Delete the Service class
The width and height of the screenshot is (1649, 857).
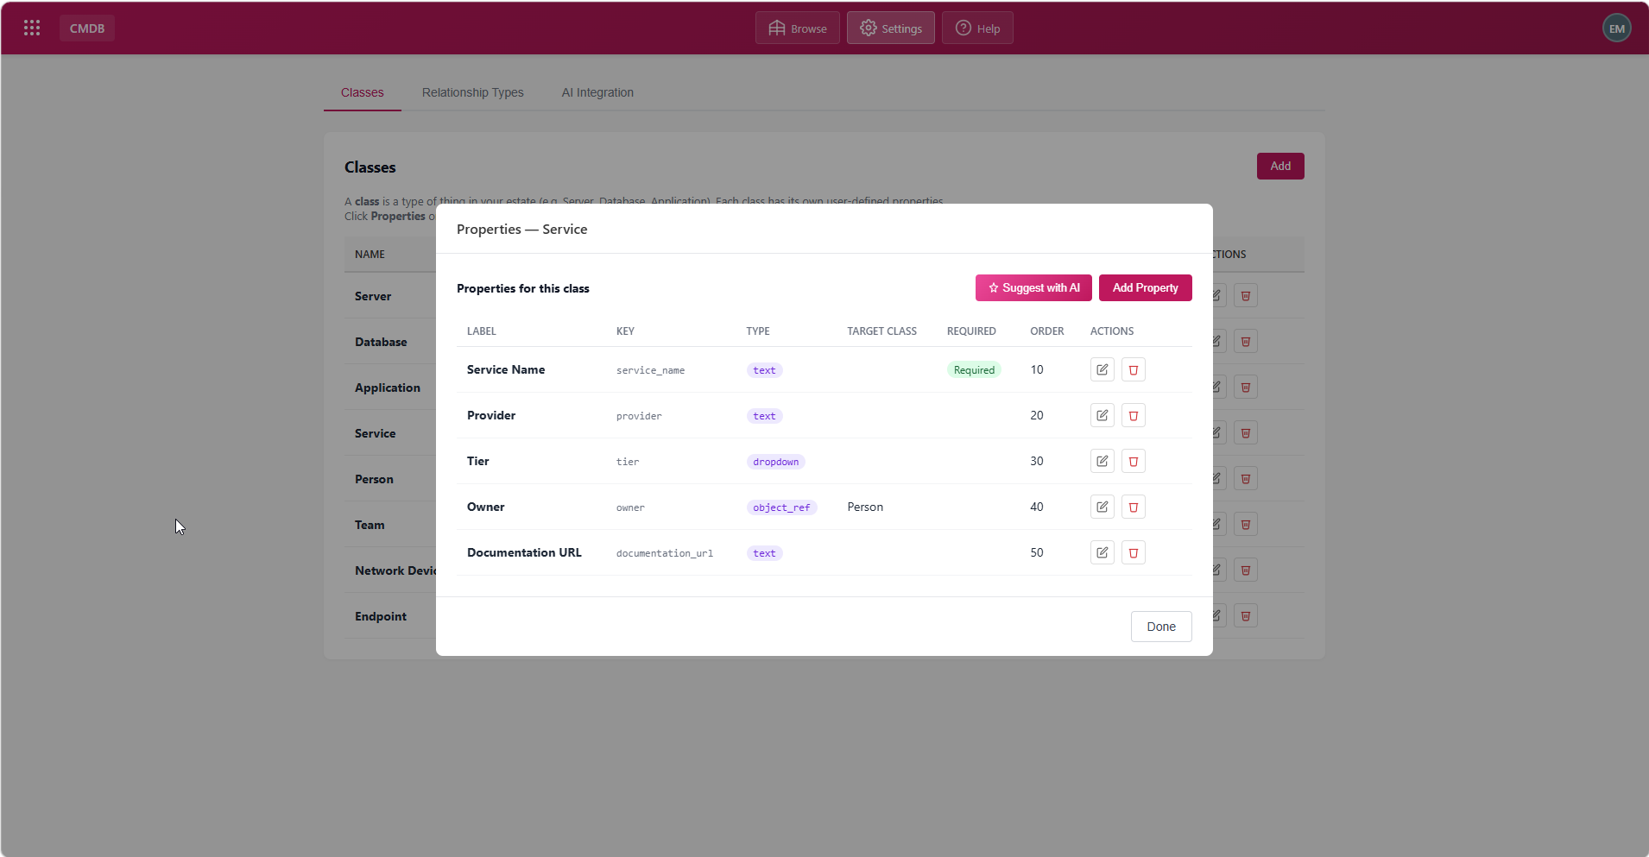pos(1246,432)
